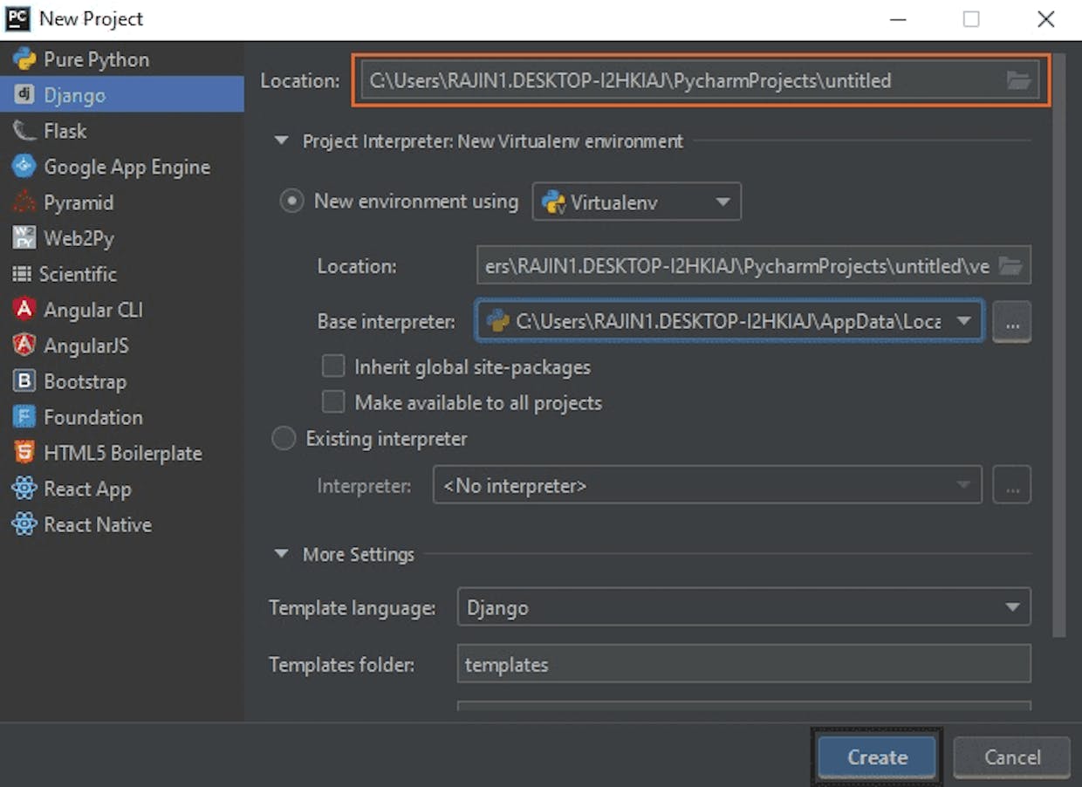Viewport: 1082px width, 787px height.
Task: Click the Bootstrap B icon
Action: coord(24,381)
